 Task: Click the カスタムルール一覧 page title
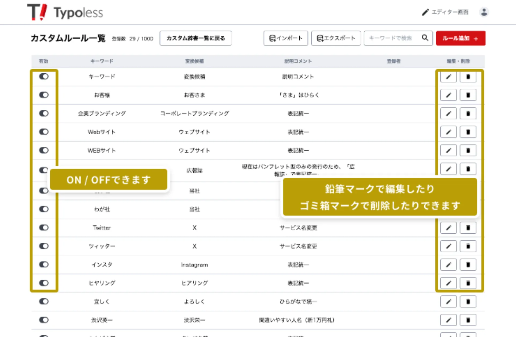pos(68,38)
